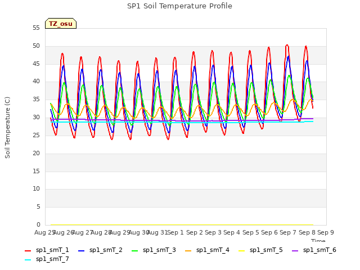Click the Sep 9 x-axis tick label

tap(326, 232)
